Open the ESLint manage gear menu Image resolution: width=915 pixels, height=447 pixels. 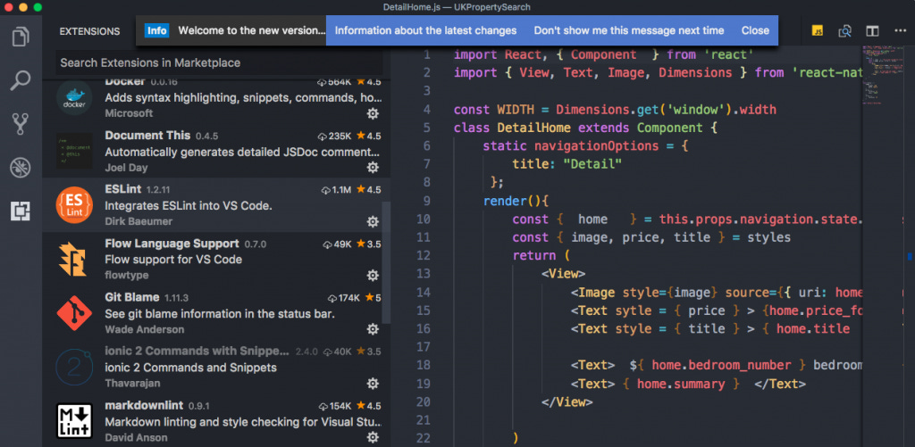373,221
